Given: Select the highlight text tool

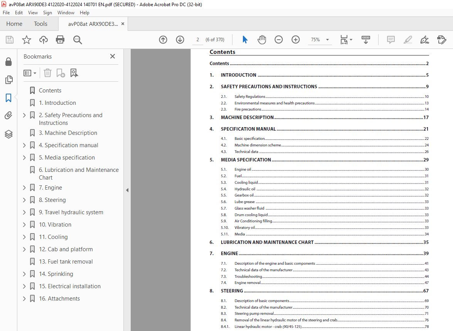Looking at the screenshot, I should pyautogui.click(x=408, y=40).
